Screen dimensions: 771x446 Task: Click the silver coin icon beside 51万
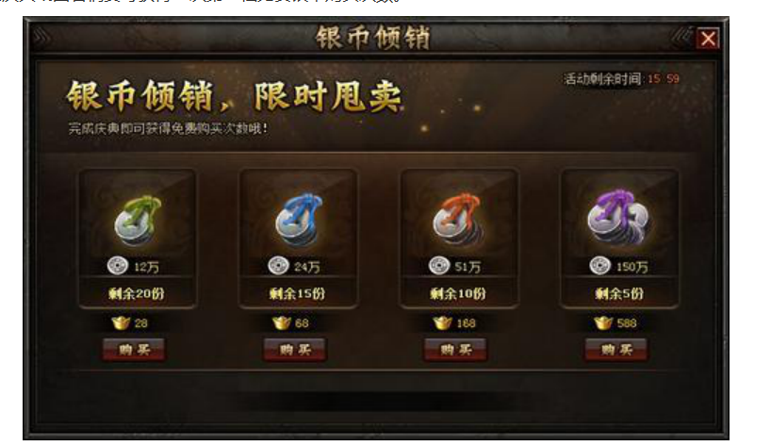click(x=439, y=266)
